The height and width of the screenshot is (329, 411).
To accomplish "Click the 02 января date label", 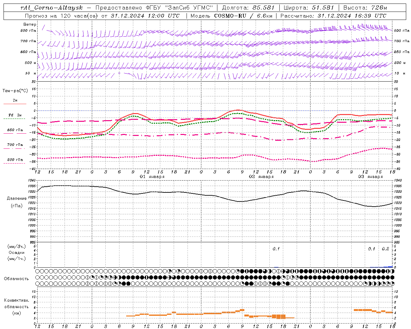I will coord(261,177).
